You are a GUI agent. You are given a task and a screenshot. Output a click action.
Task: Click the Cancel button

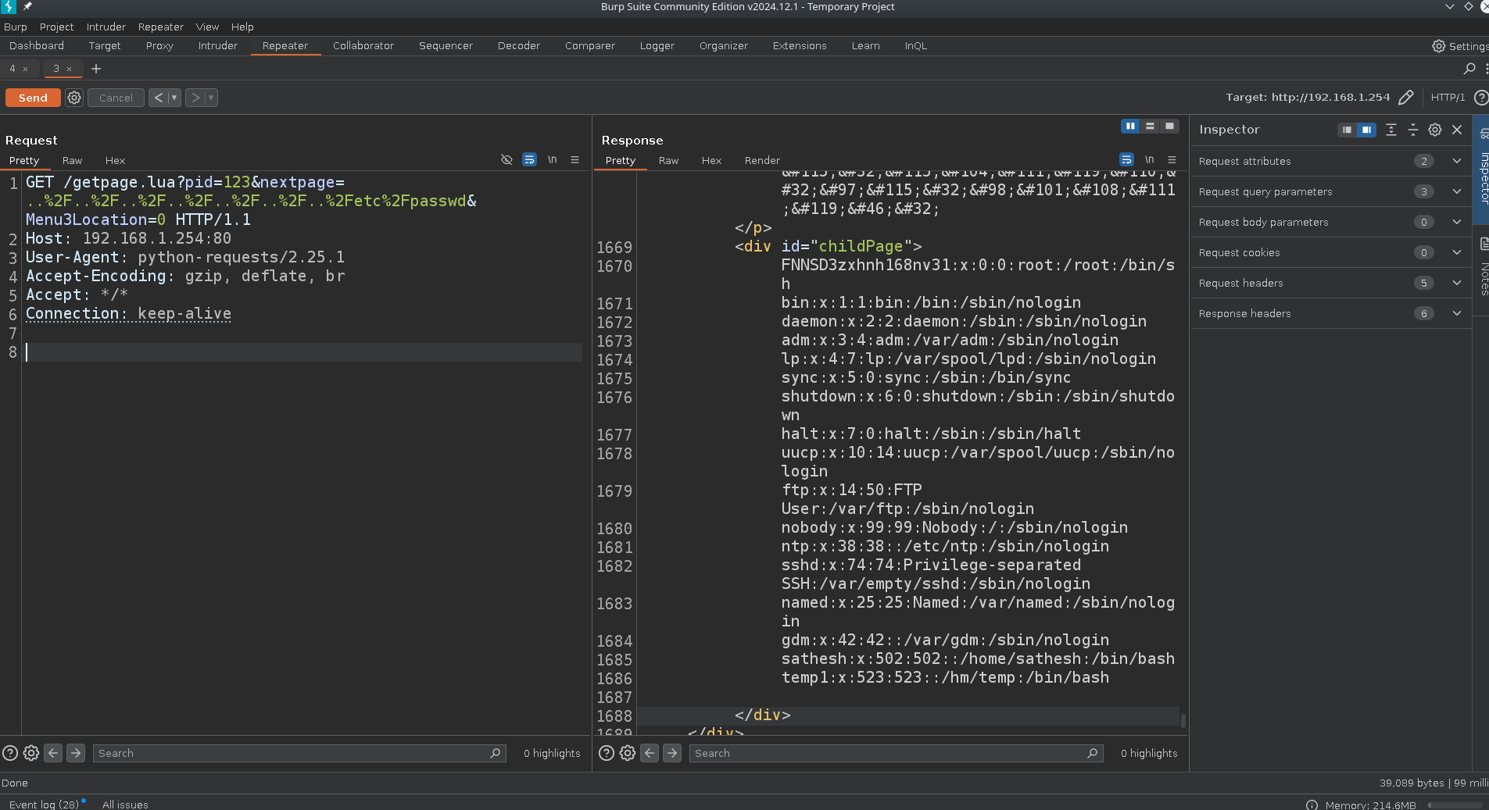[x=116, y=98]
